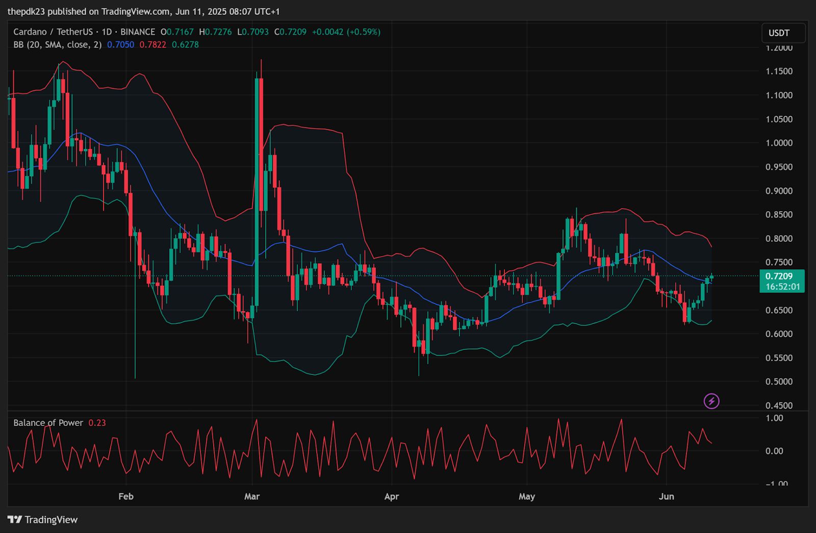The height and width of the screenshot is (533, 816).
Task: Click the Jun label on time axis
Action: [x=666, y=496]
